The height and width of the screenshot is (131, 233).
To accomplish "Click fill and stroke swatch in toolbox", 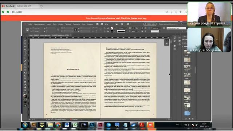I will tap(25, 96).
